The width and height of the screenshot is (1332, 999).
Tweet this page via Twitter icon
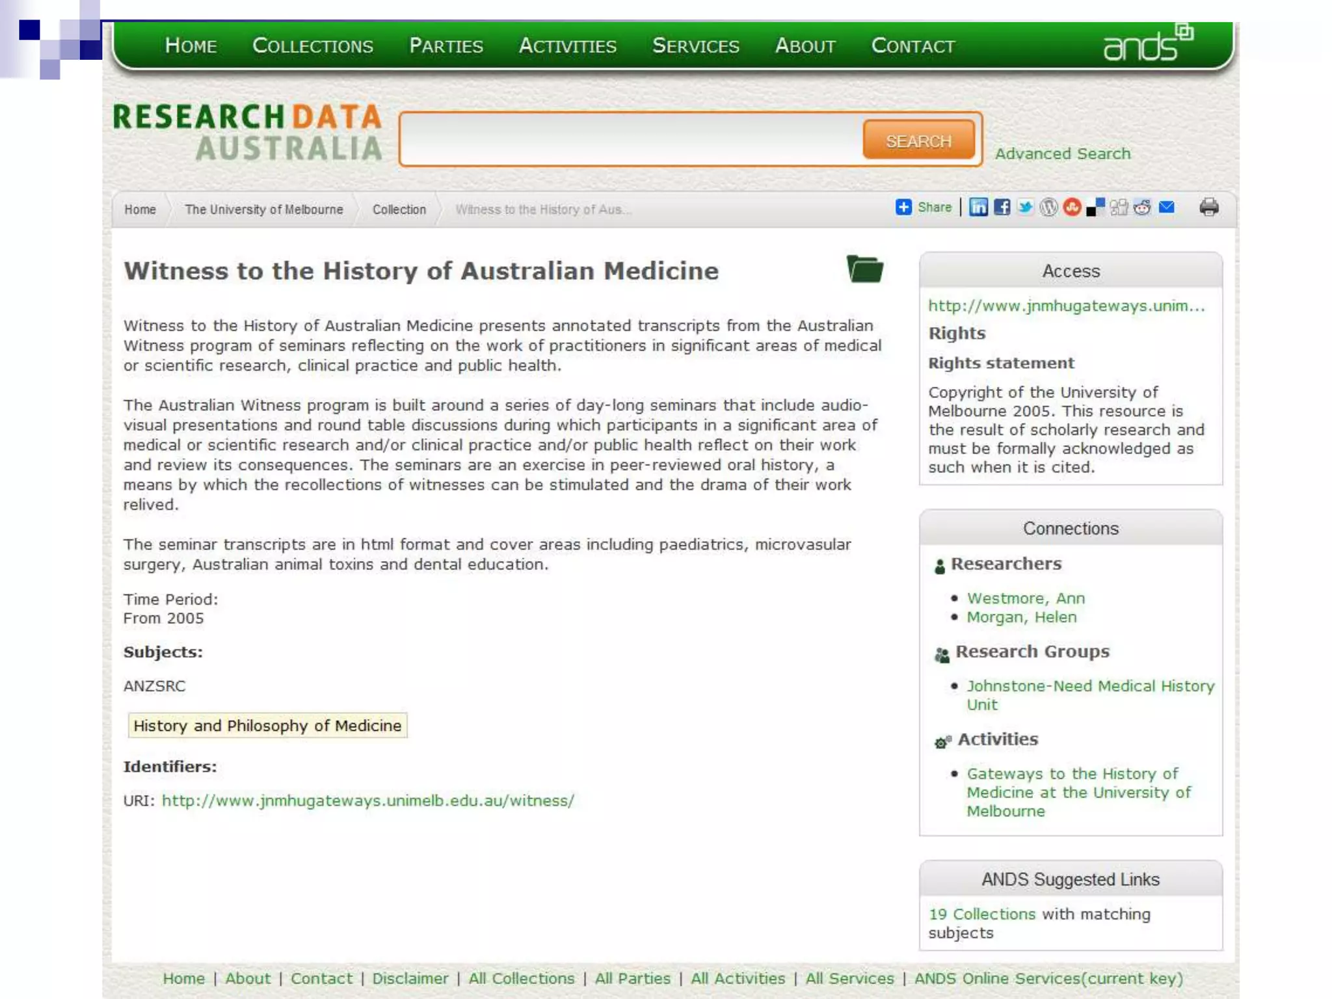1025,207
